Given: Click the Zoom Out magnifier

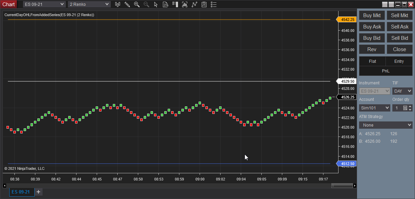Looking at the screenshot, I should point(146,4).
